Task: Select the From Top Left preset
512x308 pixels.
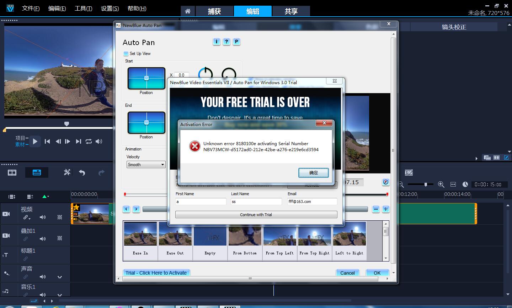Action: click(x=279, y=241)
